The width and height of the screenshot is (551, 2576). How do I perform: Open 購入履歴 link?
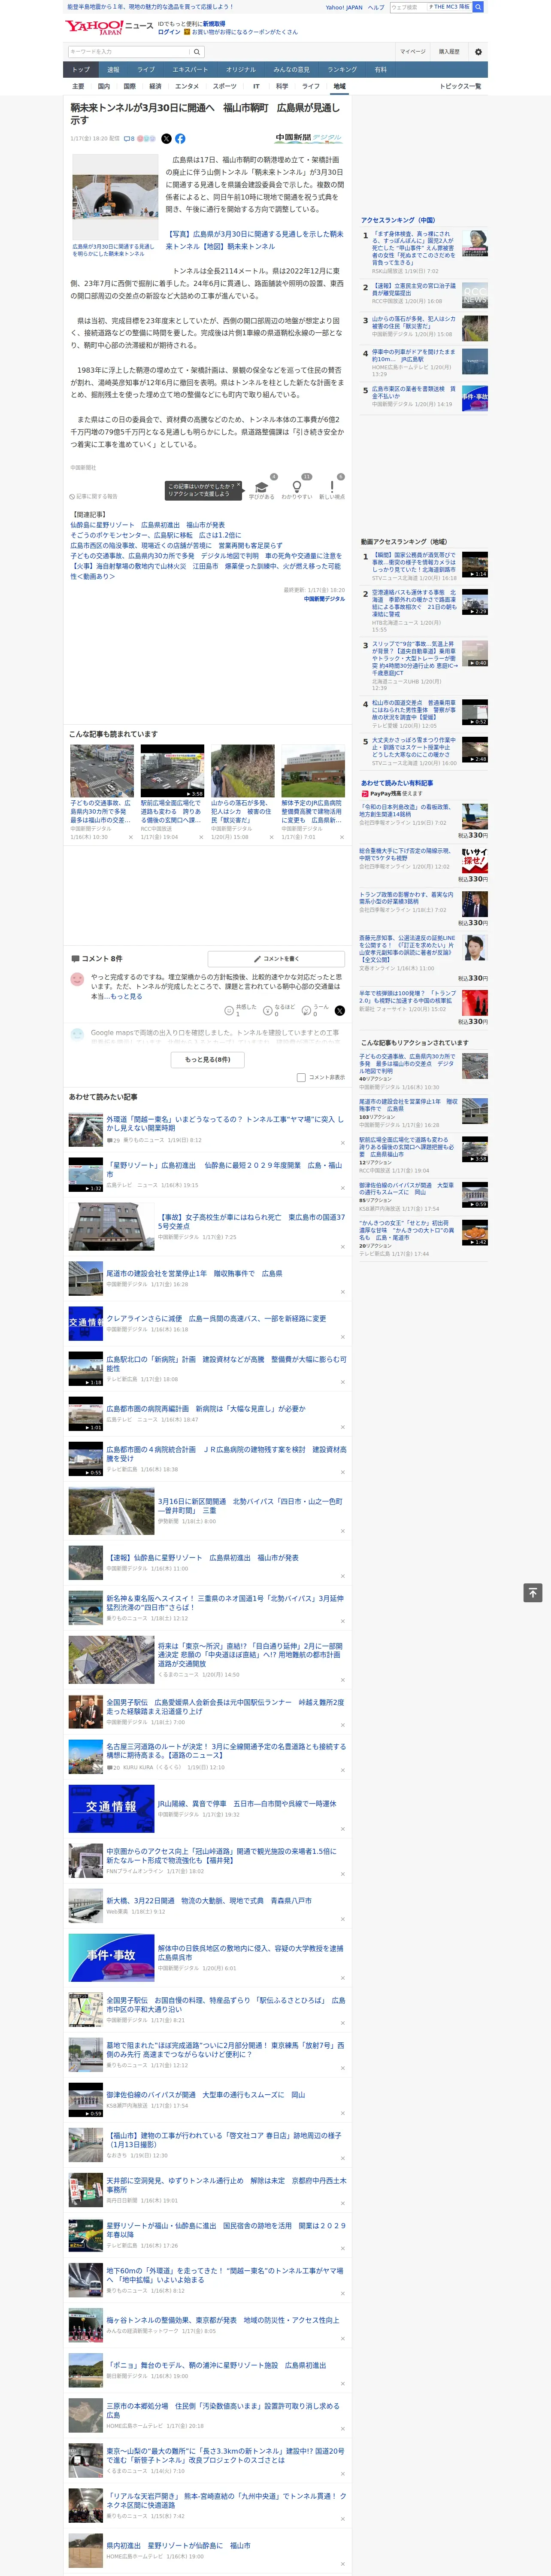pos(449,52)
